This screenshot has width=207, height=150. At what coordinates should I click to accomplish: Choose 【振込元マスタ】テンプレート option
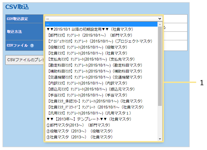click(x=89, y=89)
